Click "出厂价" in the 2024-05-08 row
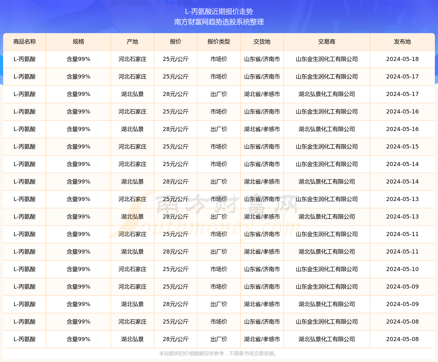 coord(219,339)
